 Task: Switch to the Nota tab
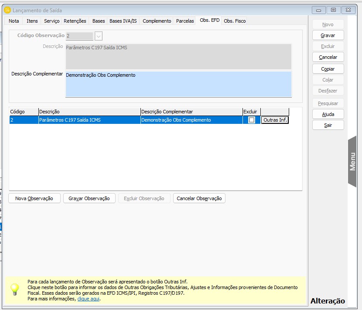pyautogui.click(x=14, y=21)
